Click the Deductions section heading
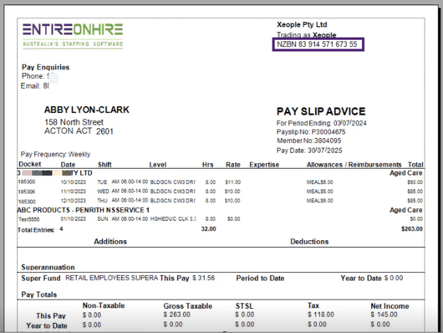Screen dimensions: 443x333 [x=309, y=242]
